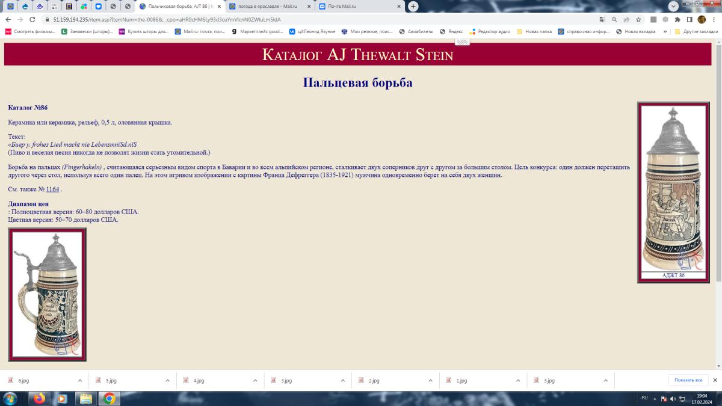Select the Пальчиковая борьба tab

[180, 7]
